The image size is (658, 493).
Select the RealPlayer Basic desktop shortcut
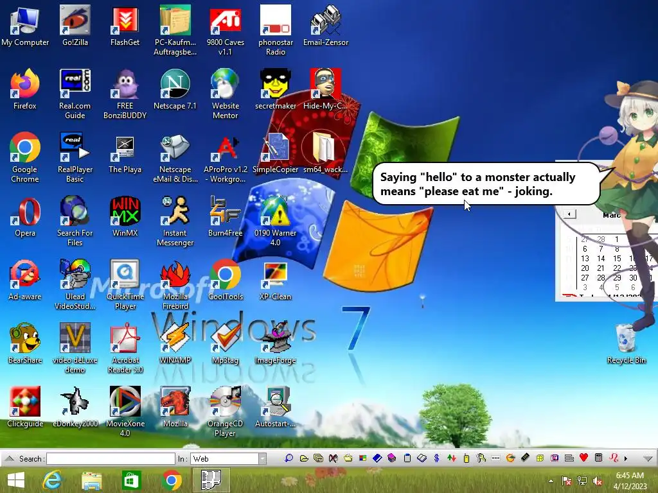tap(75, 158)
